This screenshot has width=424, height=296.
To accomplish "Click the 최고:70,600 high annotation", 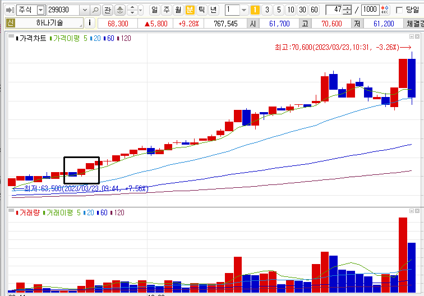I will (343, 48).
